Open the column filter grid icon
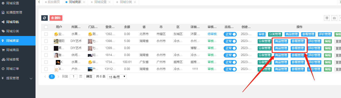The image size is (341, 98). [327, 18]
